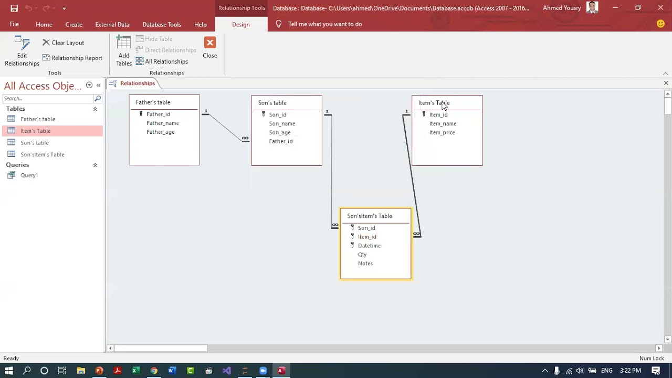Click Qty field

click(362, 255)
